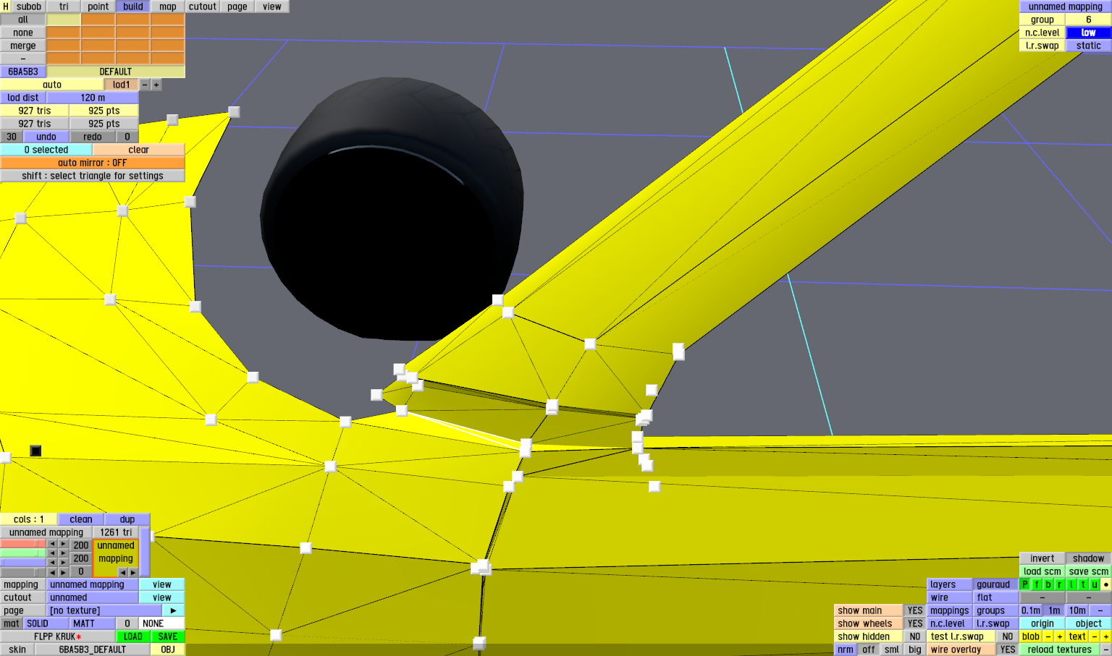
Task: Decrease the lod level with minus button
Action: pyautogui.click(x=145, y=85)
